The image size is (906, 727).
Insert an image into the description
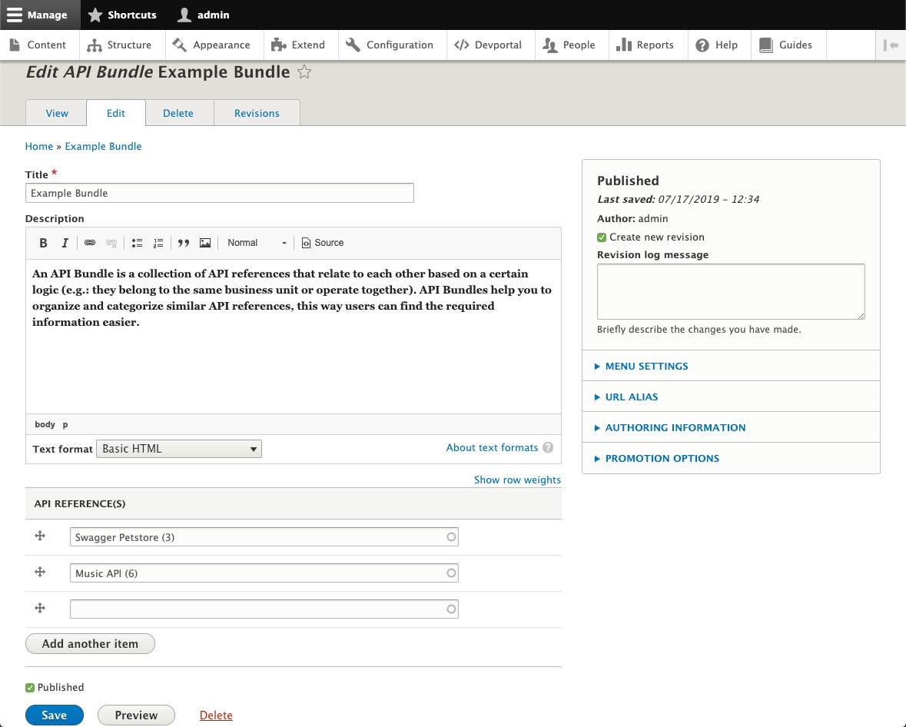click(x=204, y=243)
